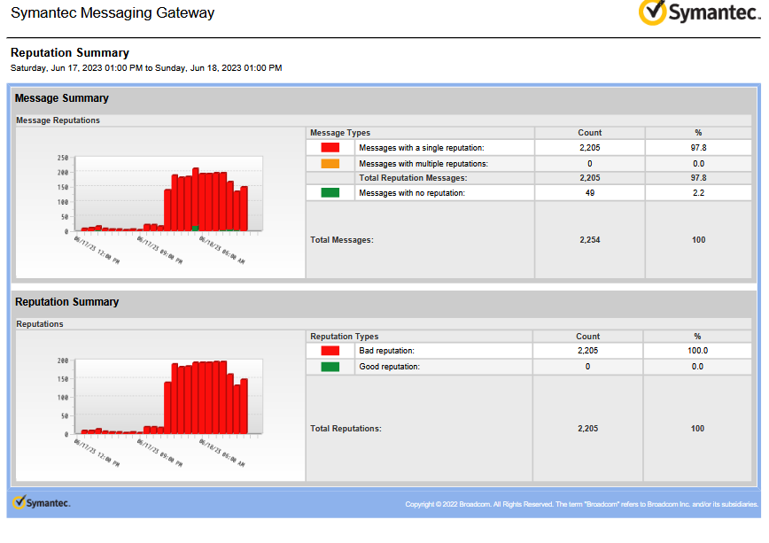Screen dimensions: 769x543
Task: Select the 0.0 percent for multiple reputations
Action: (x=698, y=164)
